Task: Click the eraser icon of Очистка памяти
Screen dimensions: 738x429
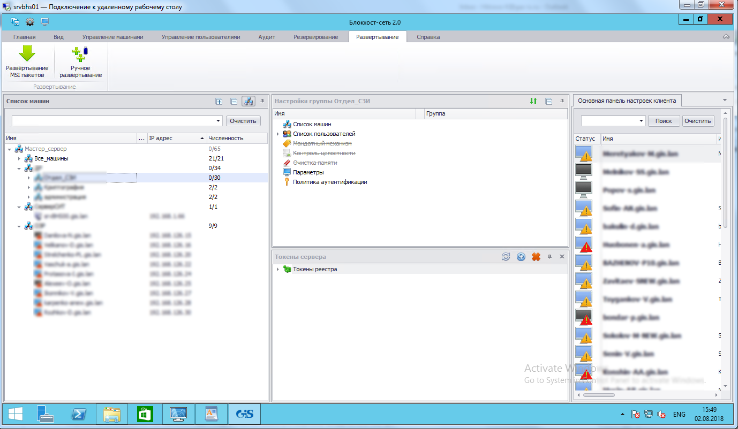Action: [287, 163]
